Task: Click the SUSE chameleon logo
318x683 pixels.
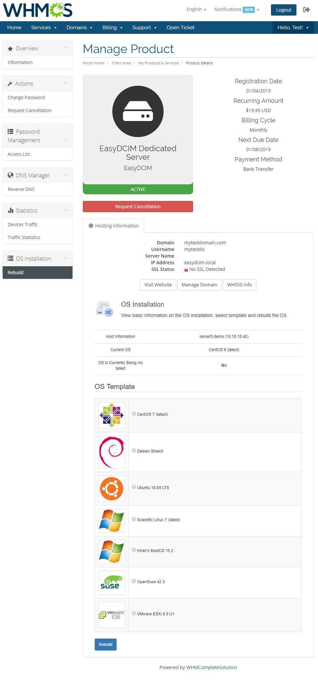Action: click(112, 583)
